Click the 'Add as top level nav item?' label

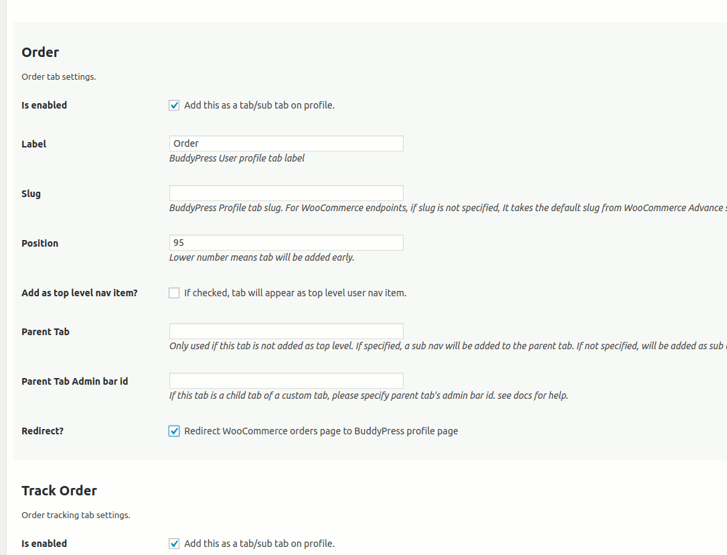pos(79,293)
